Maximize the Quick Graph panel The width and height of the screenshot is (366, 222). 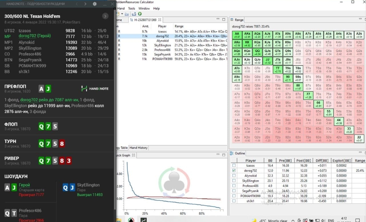[224, 154]
